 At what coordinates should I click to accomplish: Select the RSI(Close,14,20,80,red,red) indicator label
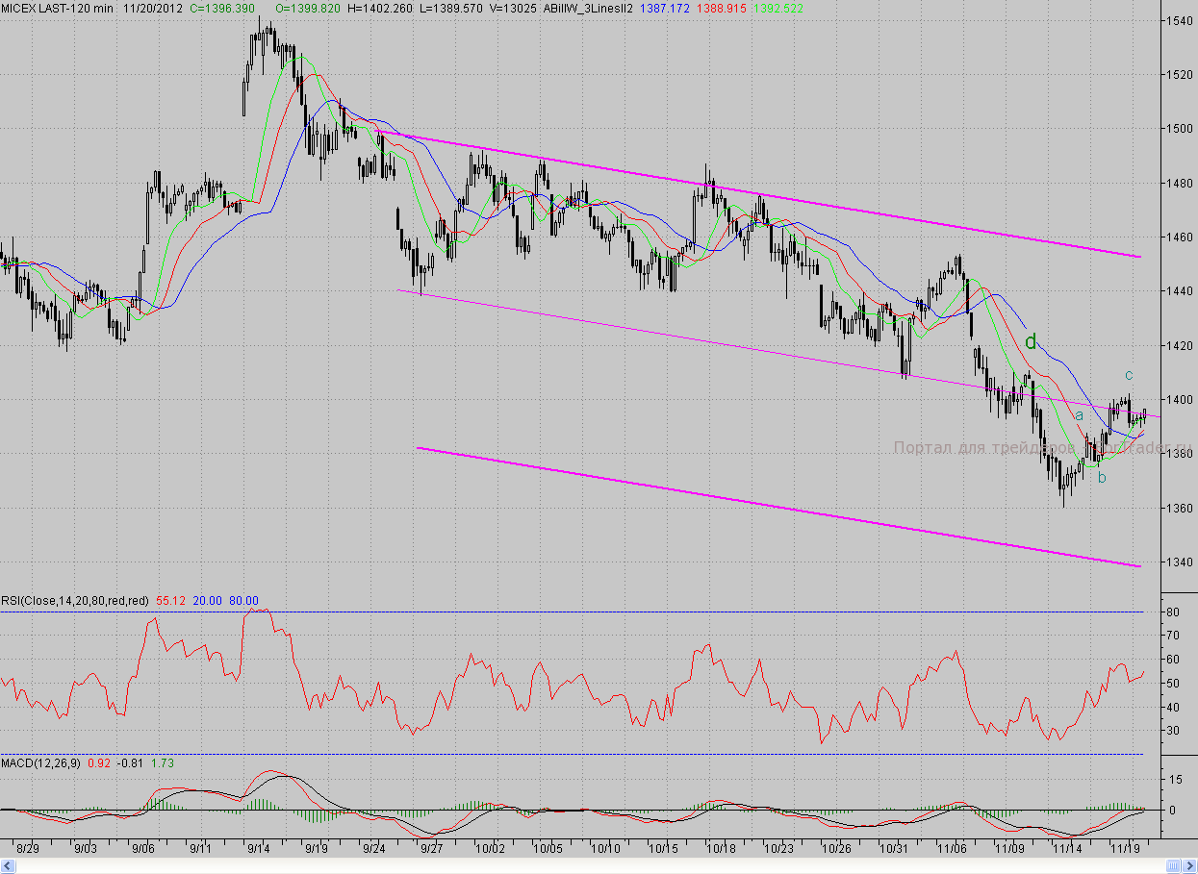pyautogui.click(x=75, y=601)
